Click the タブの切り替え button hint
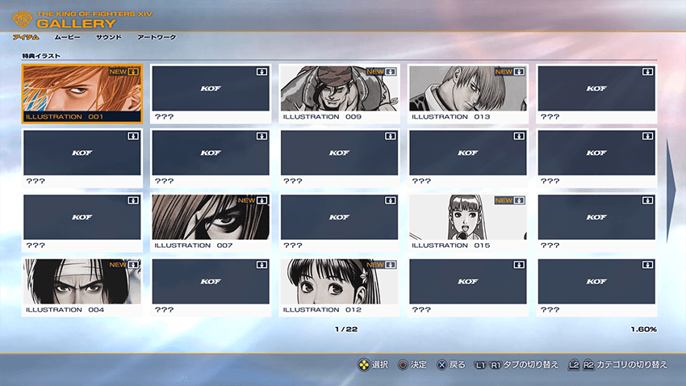This screenshot has width=686, height=386. click(517, 365)
